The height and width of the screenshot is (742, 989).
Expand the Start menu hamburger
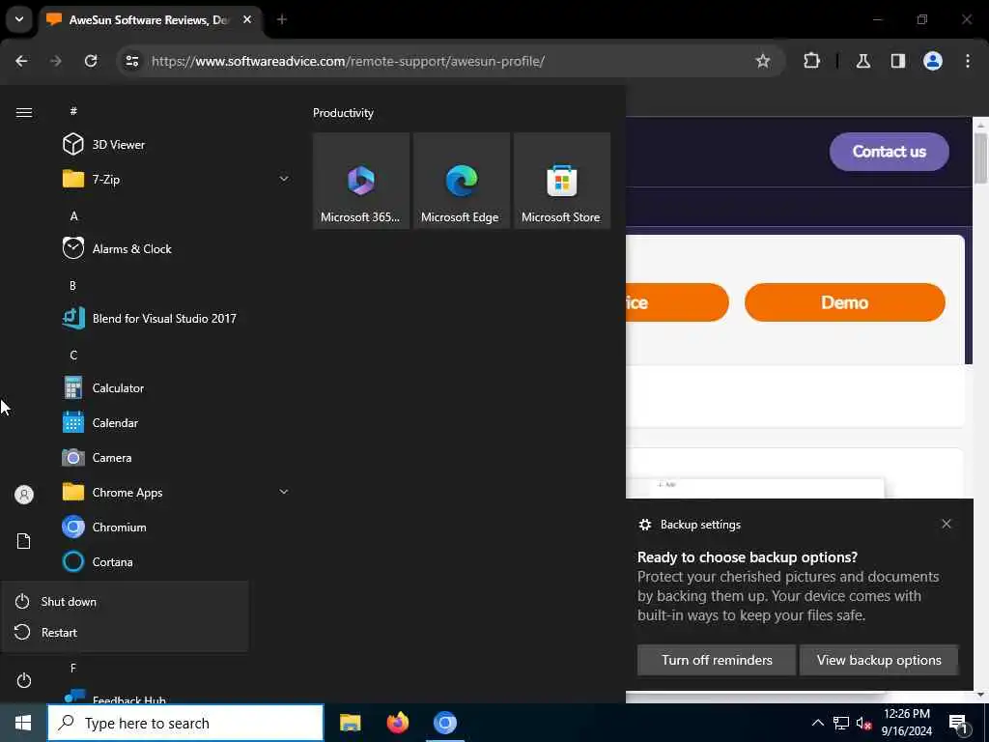(24, 112)
